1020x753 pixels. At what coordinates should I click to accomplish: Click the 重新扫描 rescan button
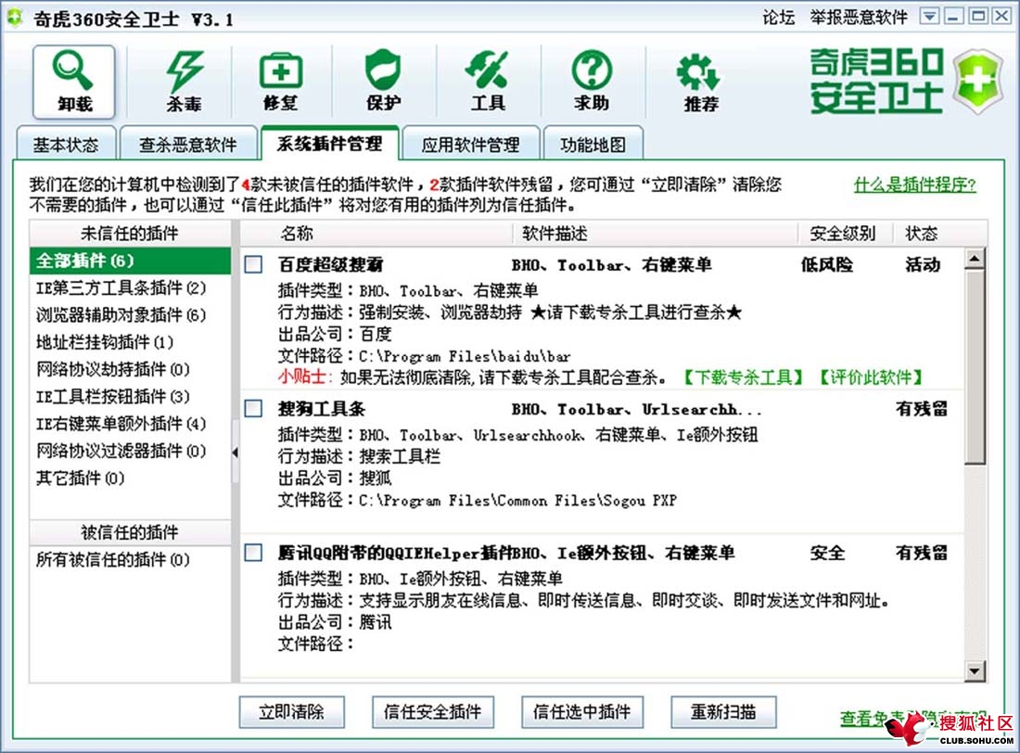723,712
